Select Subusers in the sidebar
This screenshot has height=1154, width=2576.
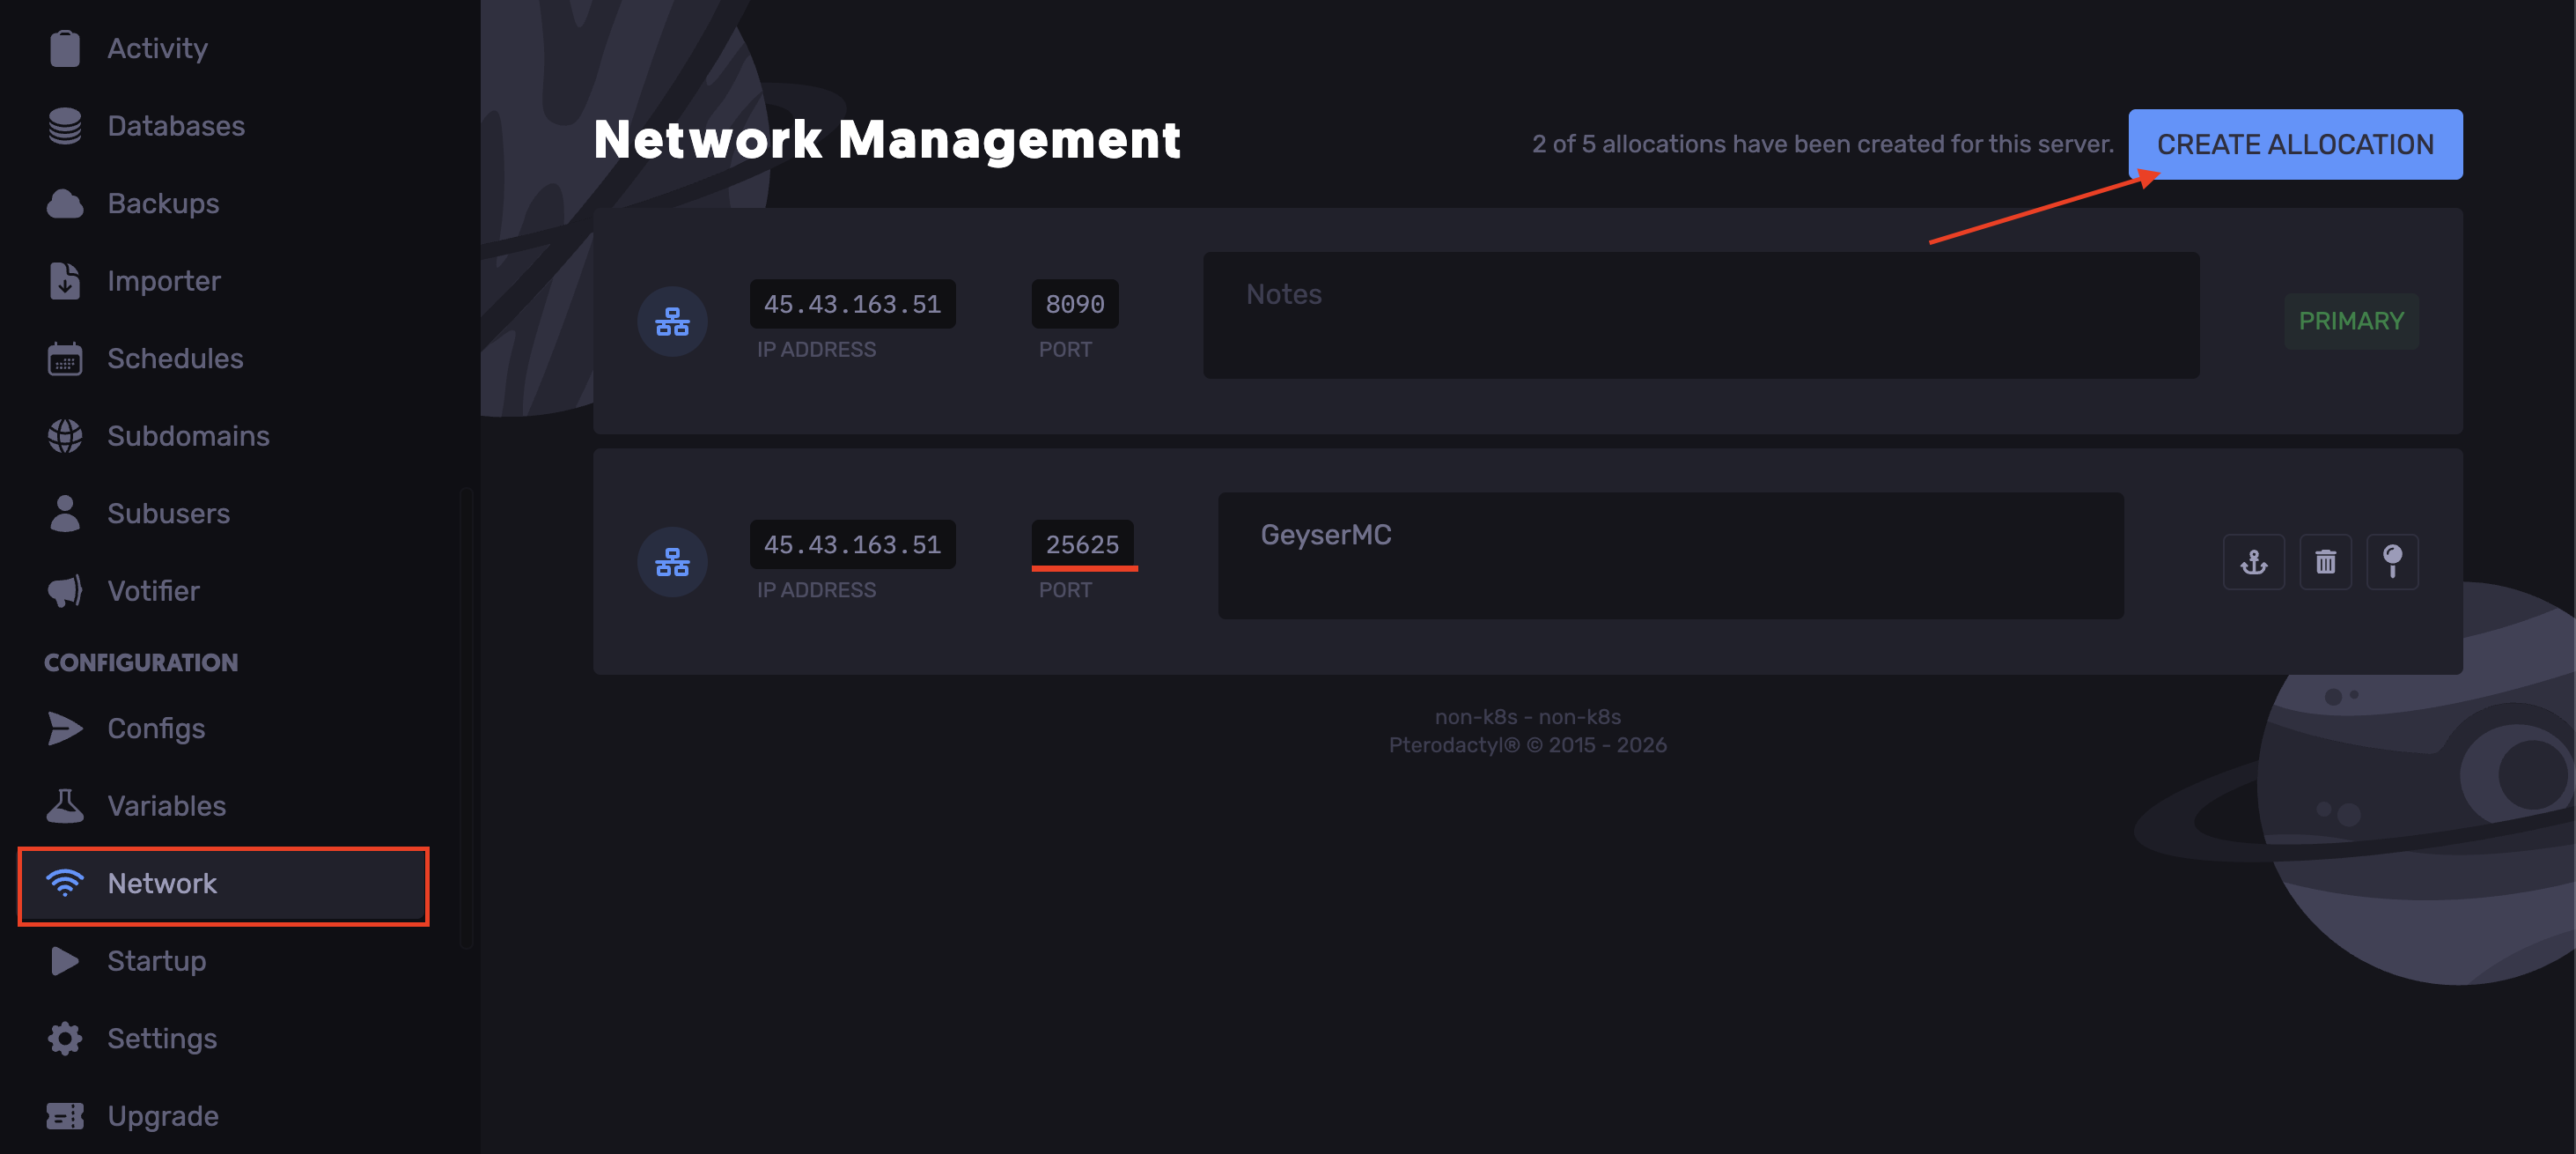coord(168,514)
